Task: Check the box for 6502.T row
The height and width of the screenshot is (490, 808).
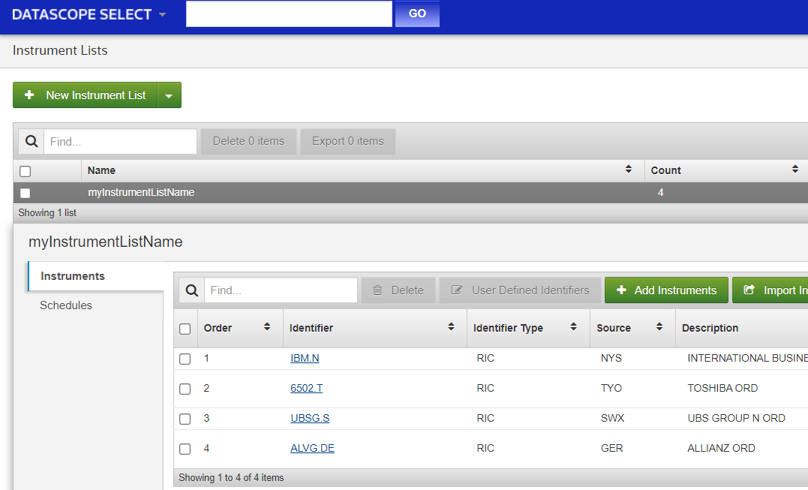Action: [185, 389]
